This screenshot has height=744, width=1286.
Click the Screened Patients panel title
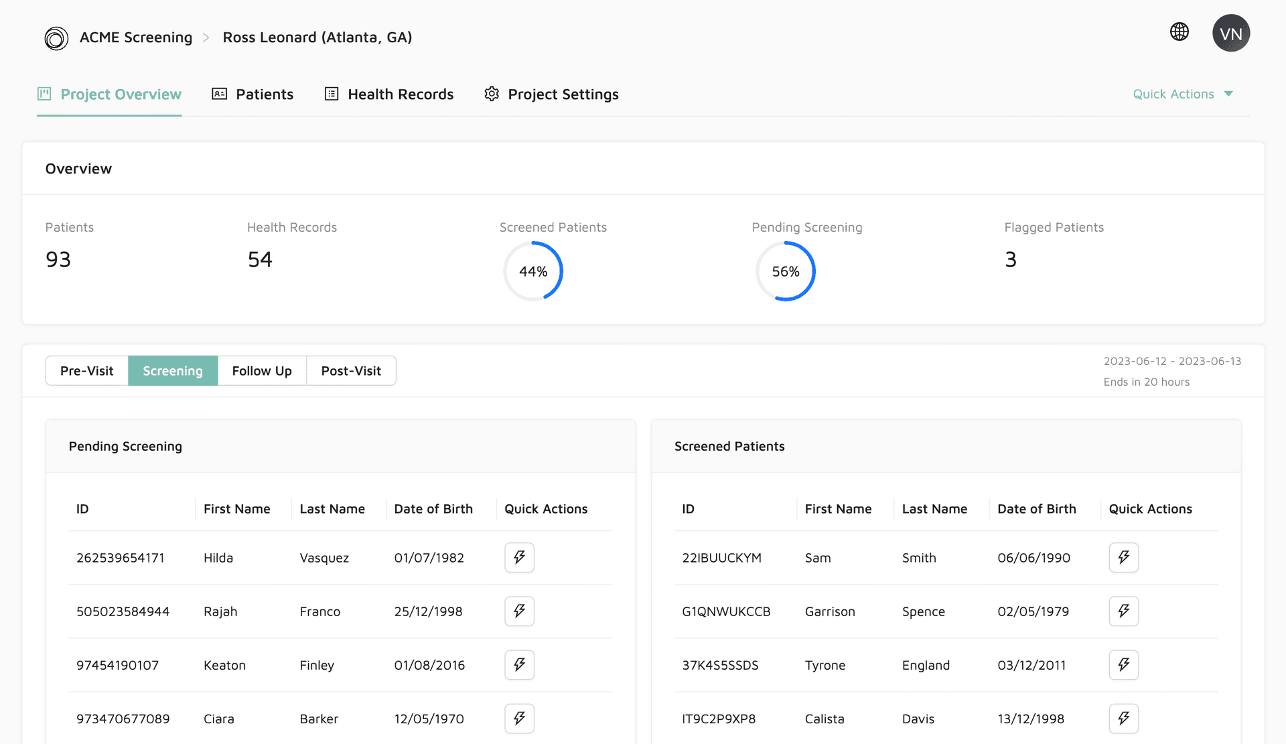(729, 446)
